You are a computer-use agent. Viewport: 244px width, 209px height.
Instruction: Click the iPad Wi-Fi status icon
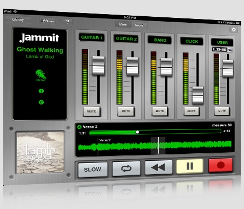pyautogui.click(x=15, y=12)
